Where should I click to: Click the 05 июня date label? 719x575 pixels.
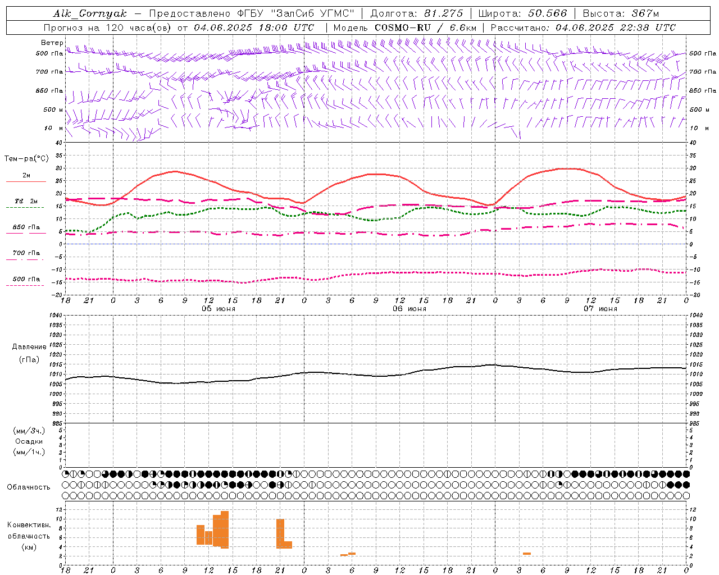[x=219, y=308]
